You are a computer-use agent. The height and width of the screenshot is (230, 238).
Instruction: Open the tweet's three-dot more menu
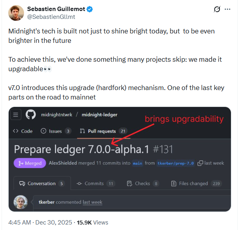coord(228,9)
